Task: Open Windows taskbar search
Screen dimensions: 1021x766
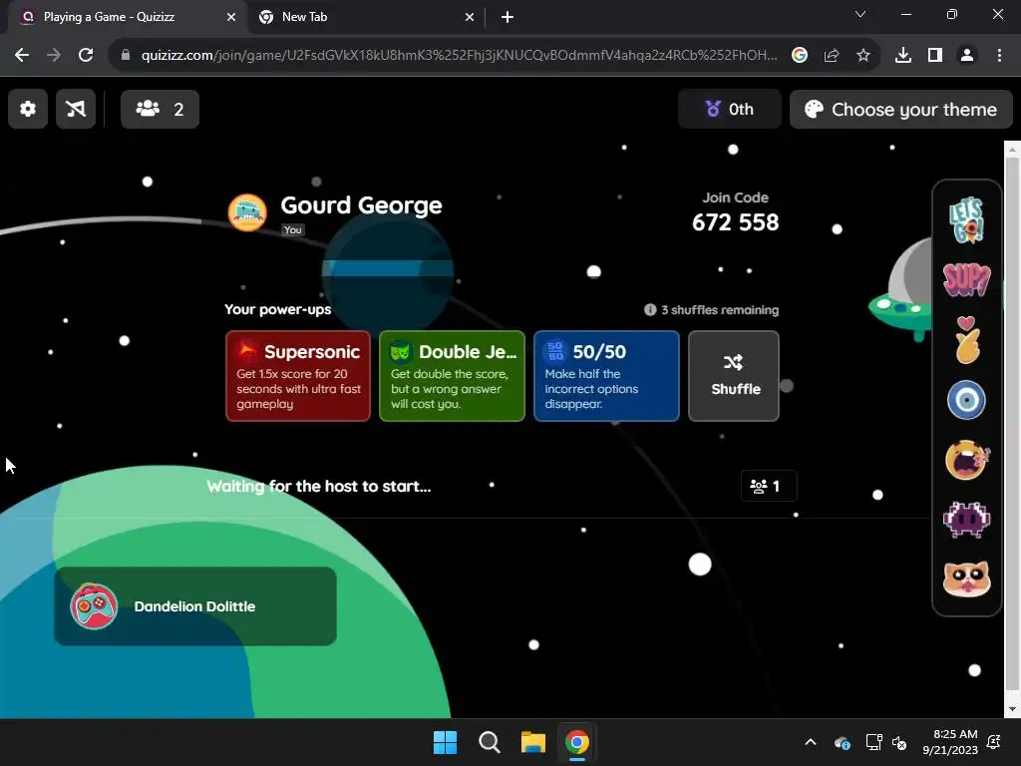Action: pyautogui.click(x=489, y=742)
